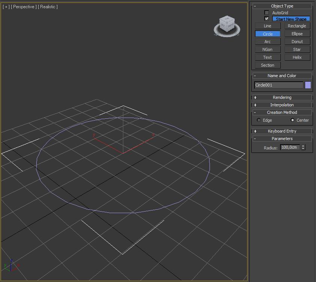Collapse the Creation Method rollout

click(282, 112)
